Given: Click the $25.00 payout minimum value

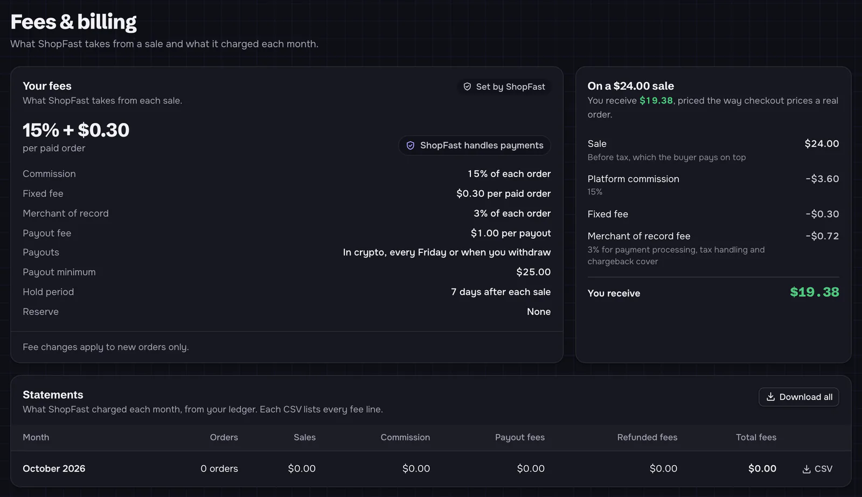Looking at the screenshot, I should pos(533,272).
